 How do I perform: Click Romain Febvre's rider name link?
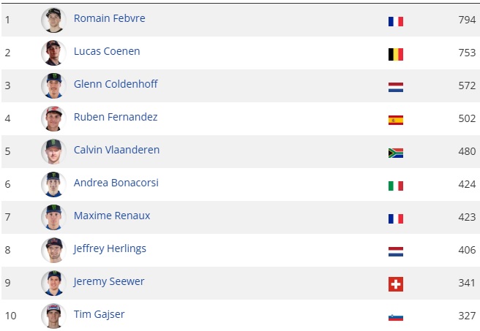click(109, 18)
